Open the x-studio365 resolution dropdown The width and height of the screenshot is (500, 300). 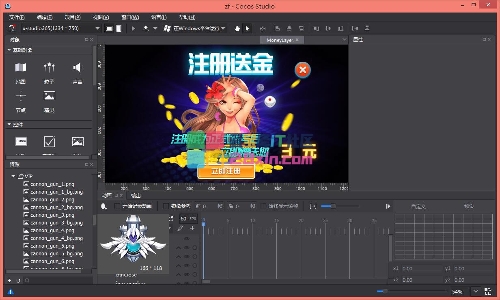tap(61, 28)
